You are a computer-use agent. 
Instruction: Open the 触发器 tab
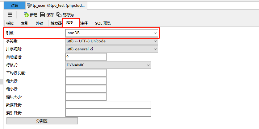(x=56, y=23)
